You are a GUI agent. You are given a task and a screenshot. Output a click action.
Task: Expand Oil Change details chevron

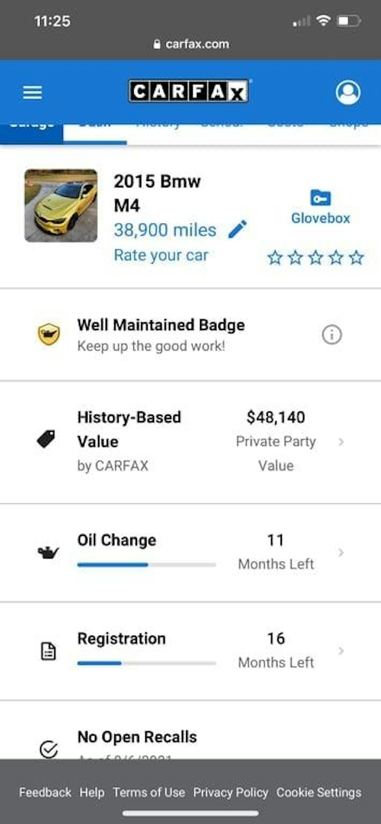point(341,553)
